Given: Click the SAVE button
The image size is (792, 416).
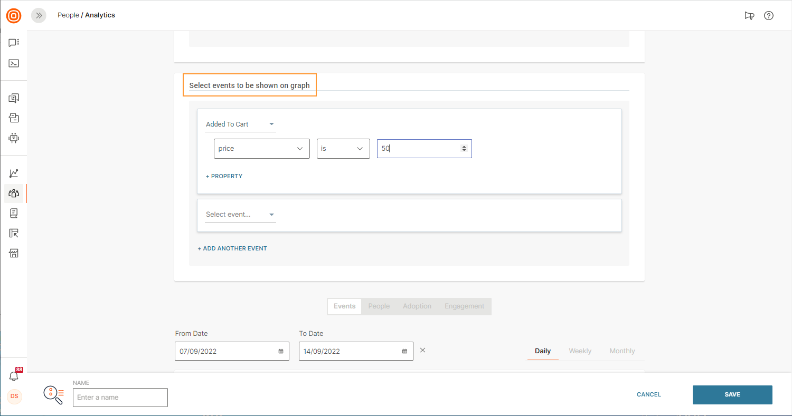Looking at the screenshot, I should [x=732, y=394].
